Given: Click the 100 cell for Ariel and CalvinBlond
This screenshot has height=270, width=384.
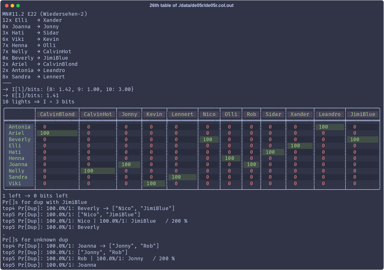Looking at the screenshot, I should tap(45, 133).
